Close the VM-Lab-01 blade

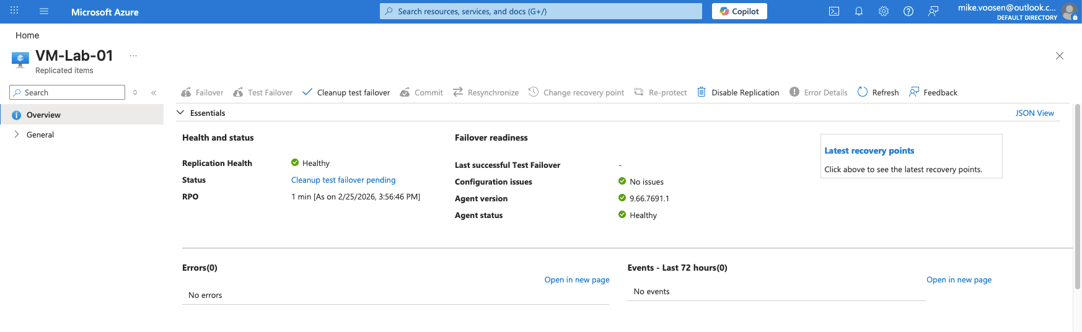tap(1060, 56)
